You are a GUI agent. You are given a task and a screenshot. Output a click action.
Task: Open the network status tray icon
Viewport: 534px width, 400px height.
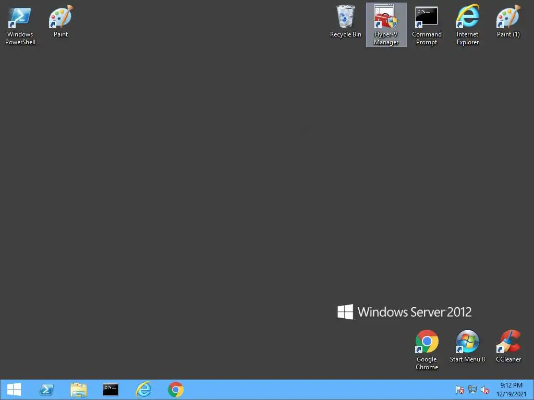[472, 390]
